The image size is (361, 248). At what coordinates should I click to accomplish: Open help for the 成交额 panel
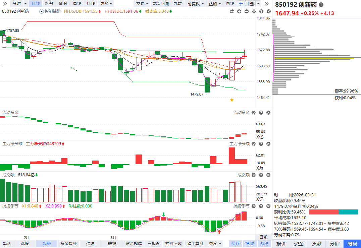tap(261, 175)
